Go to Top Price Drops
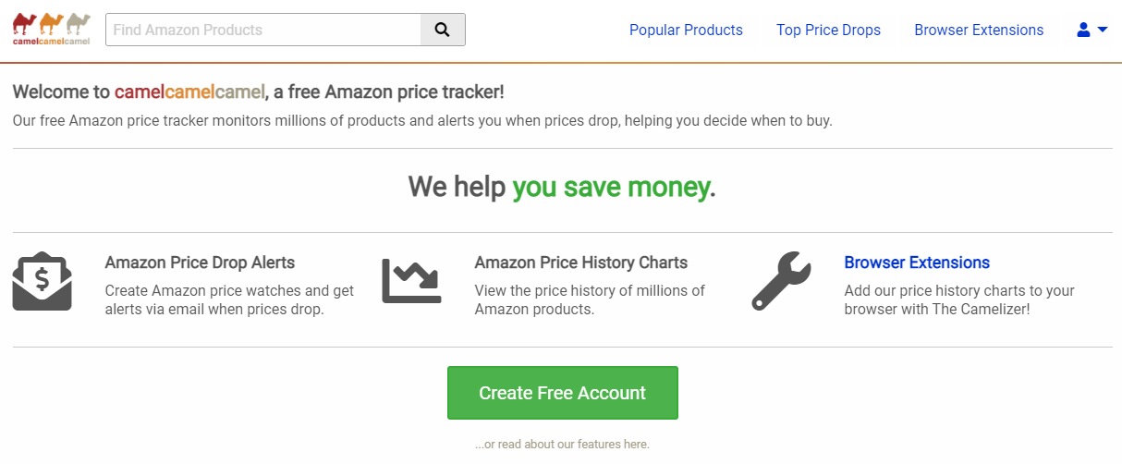 pos(828,30)
